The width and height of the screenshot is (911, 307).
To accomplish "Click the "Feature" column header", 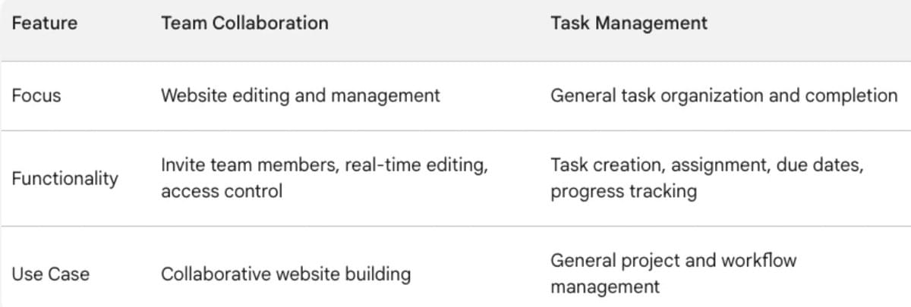I will tap(44, 23).
